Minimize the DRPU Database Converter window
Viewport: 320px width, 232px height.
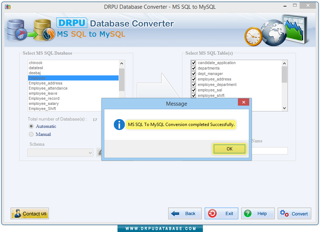click(x=285, y=6)
